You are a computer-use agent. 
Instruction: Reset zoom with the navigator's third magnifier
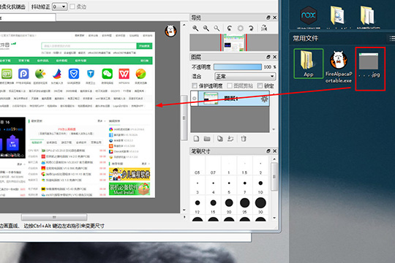click(x=217, y=28)
